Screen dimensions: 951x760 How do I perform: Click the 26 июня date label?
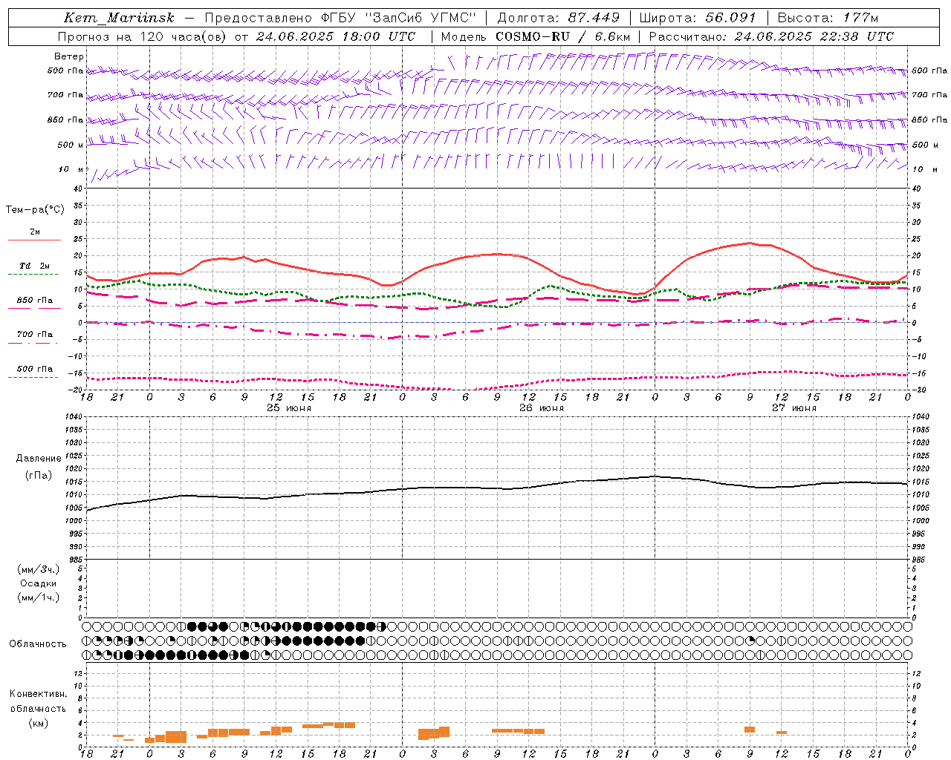coord(541,408)
